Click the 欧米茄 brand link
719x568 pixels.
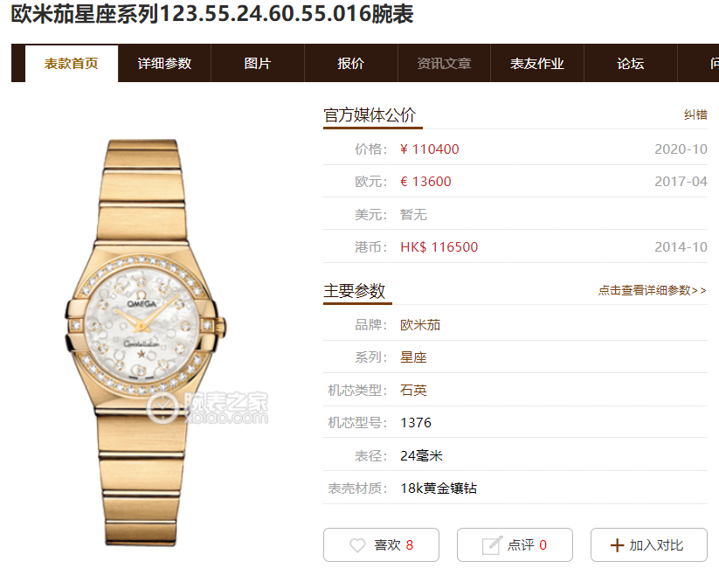point(420,325)
